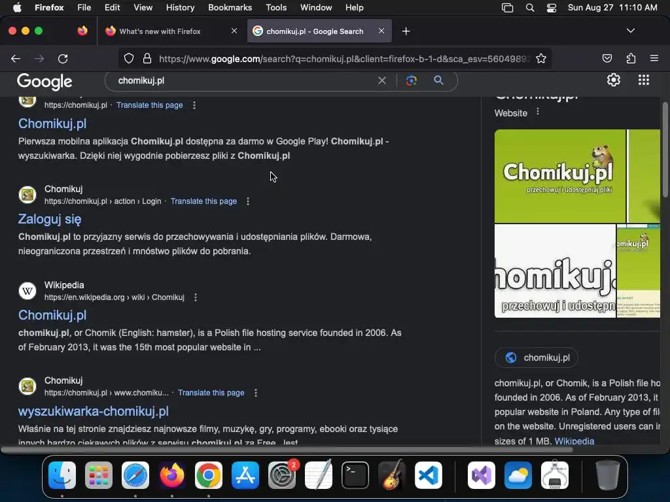
Task: Launch Google Chrome from the Dock
Action: click(209, 475)
